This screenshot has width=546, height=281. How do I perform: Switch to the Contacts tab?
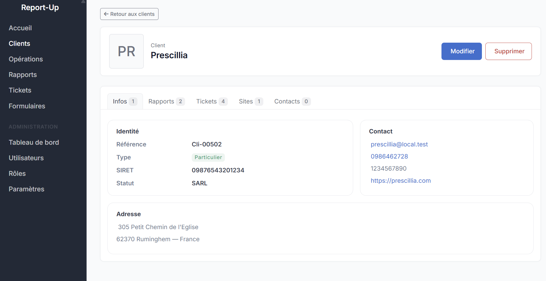click(292, 101)
